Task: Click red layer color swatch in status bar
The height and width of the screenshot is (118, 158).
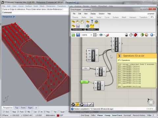Action: tap(58, 115)
